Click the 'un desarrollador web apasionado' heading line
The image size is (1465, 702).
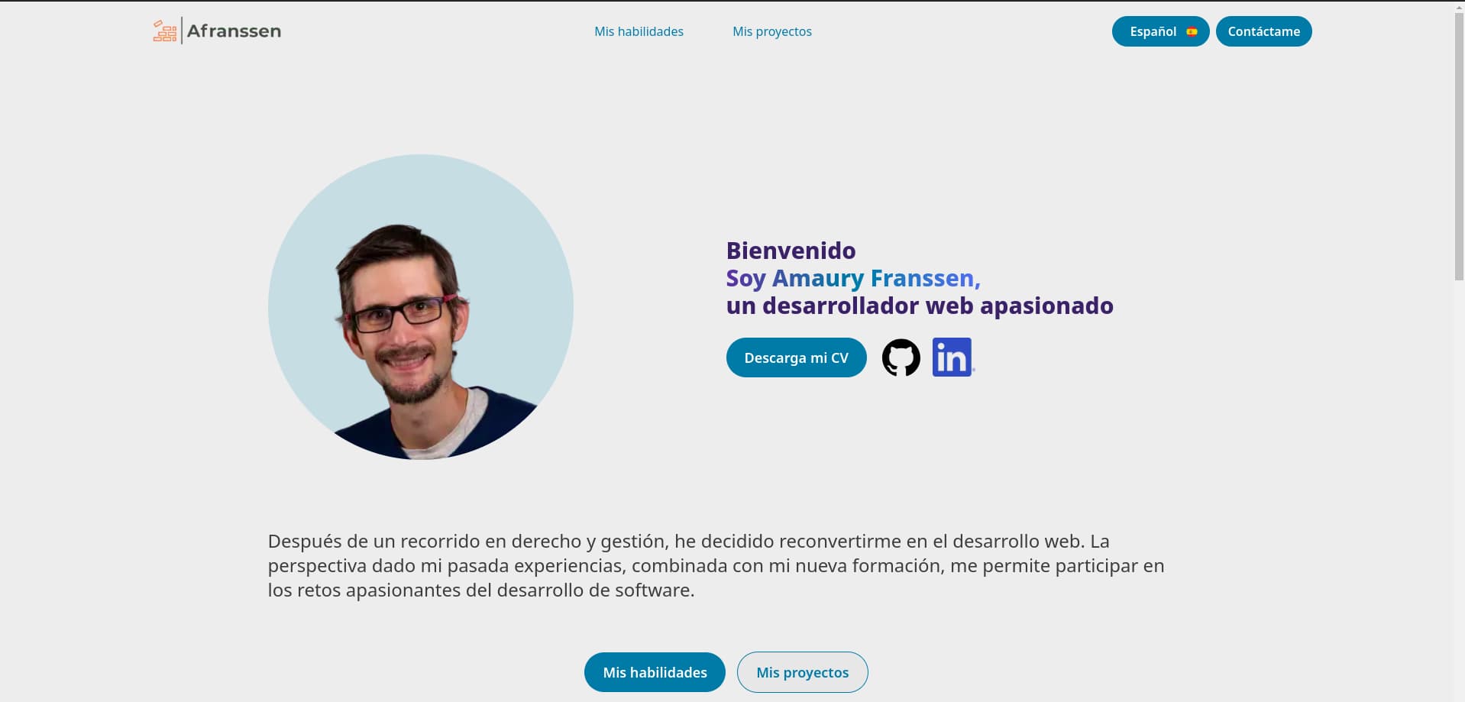[919, 306]
